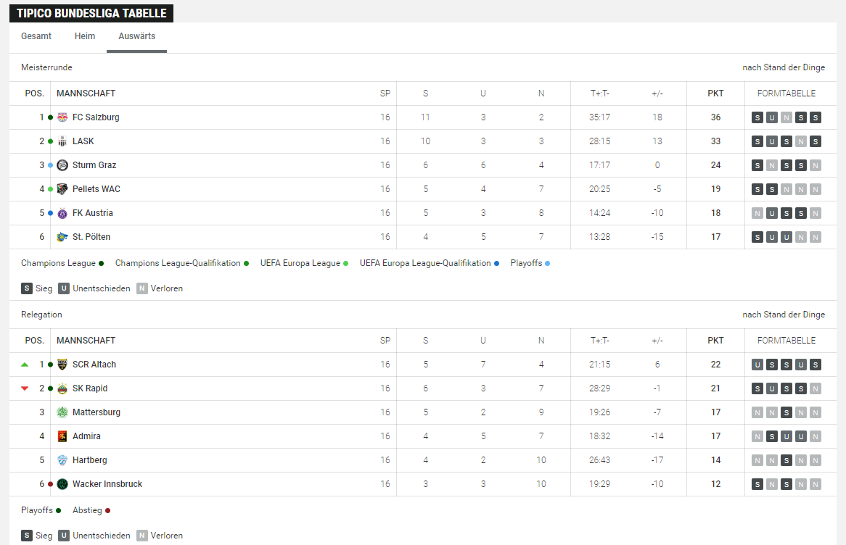Click the UEFA Europa League-Qualifikation blue legend dot
The image size is (846, 545).
tap(496, 264)
